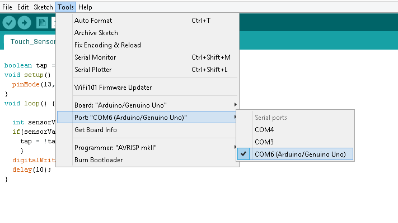
Task: Click the "digitalWrit" code line
Action: click(x=34, y=161)
